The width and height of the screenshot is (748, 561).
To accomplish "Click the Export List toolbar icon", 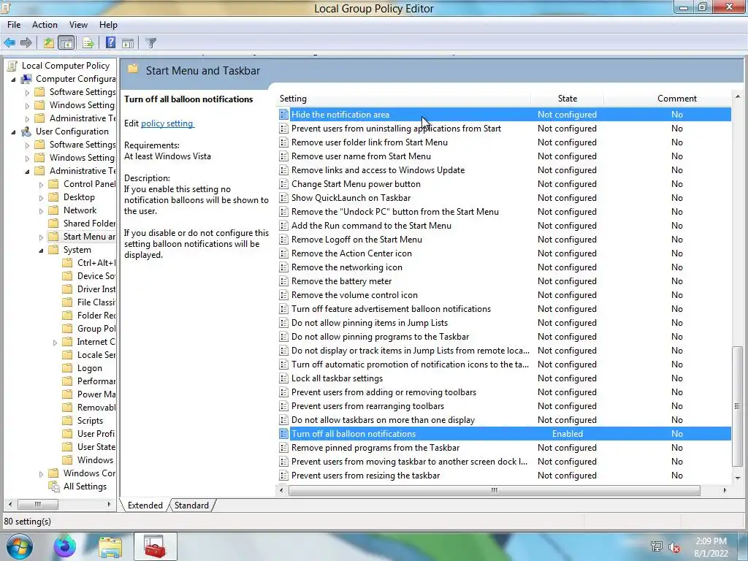I will [x=88, y=43].
